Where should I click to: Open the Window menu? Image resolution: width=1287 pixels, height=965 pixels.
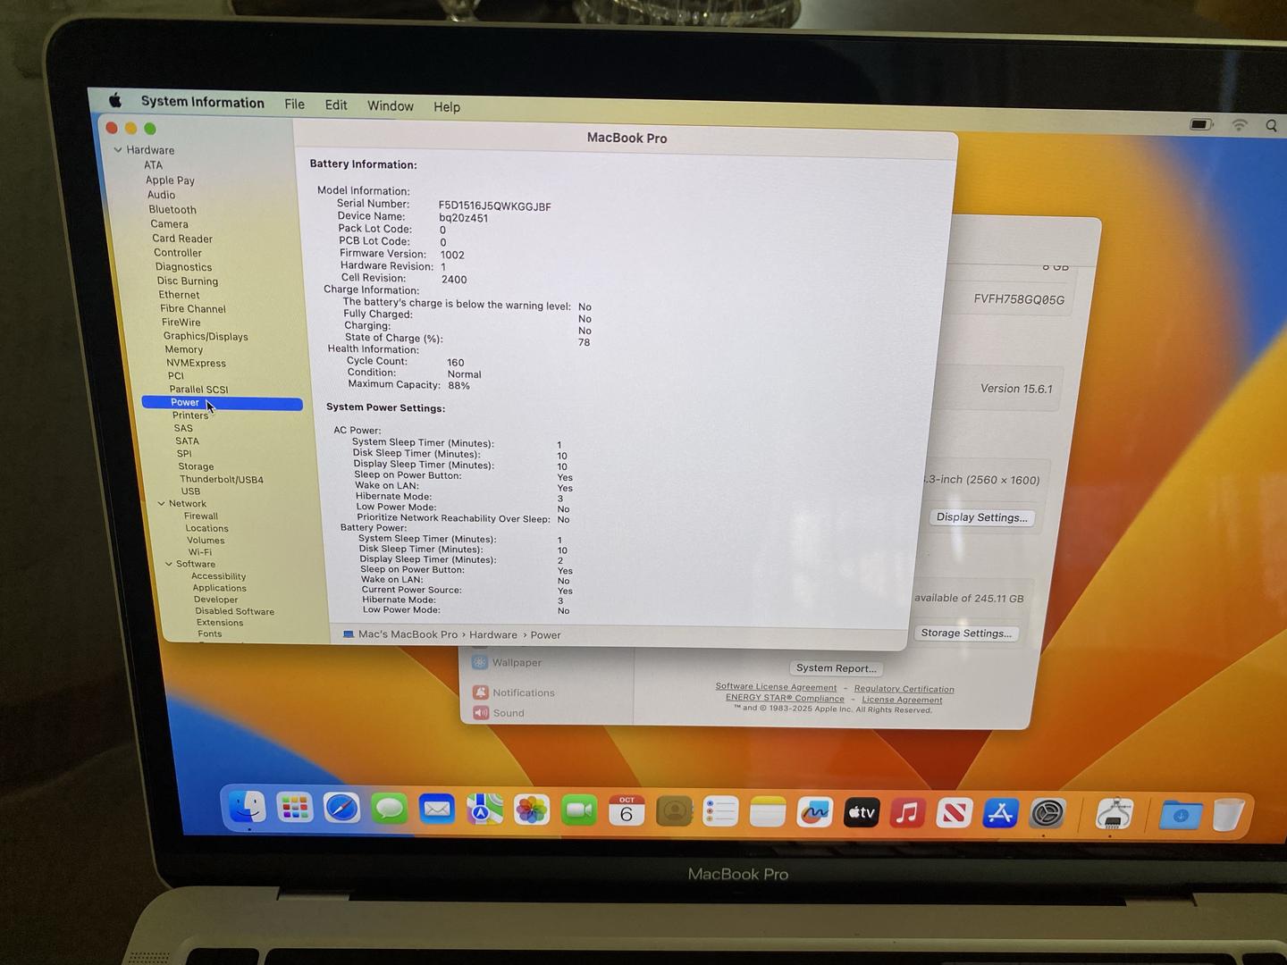(391, 105)
